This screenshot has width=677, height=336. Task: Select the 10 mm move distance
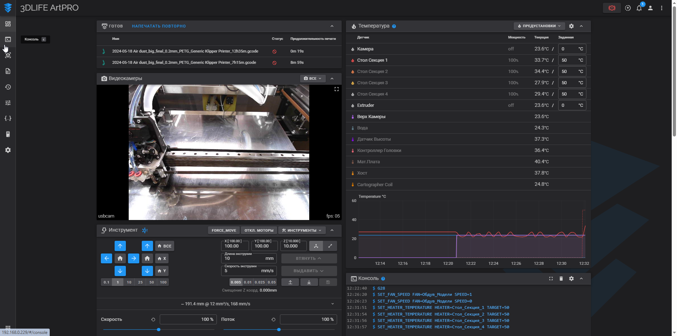click(x=129, y=282)
